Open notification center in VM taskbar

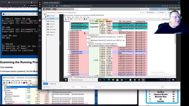[x=173, y=80]
